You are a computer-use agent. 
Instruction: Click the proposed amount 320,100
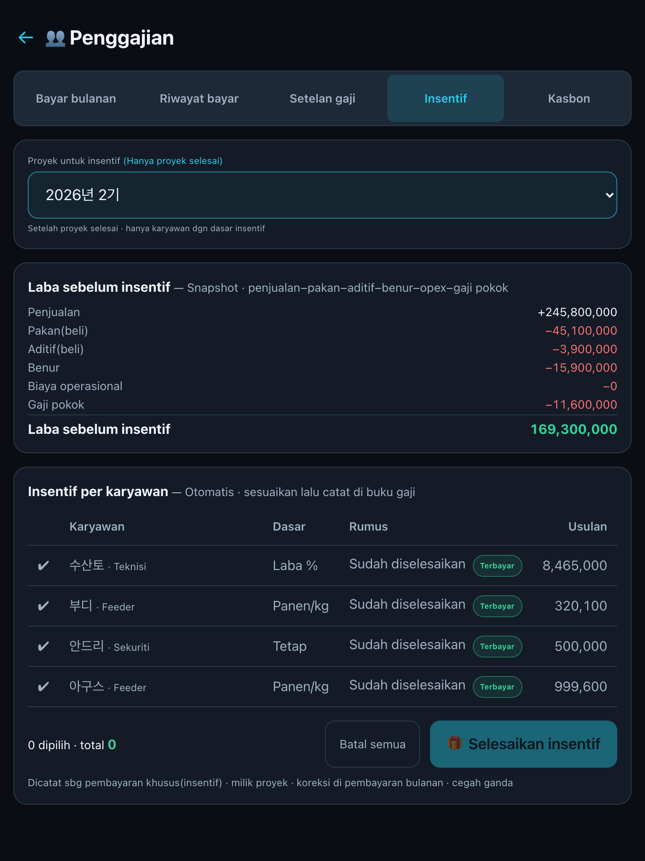pos(581,606)
